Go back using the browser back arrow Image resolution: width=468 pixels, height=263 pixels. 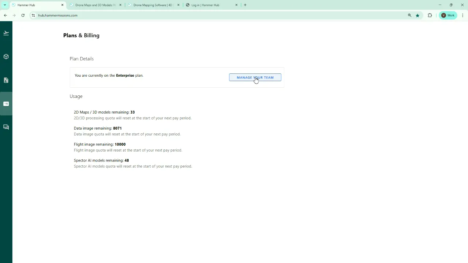pyautogui.click(x=5, y=15)
